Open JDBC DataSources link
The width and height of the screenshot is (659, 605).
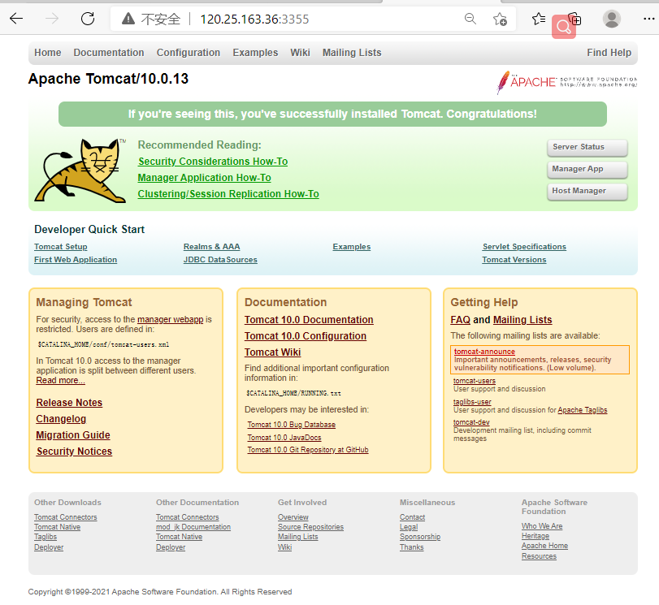(220, 260)
